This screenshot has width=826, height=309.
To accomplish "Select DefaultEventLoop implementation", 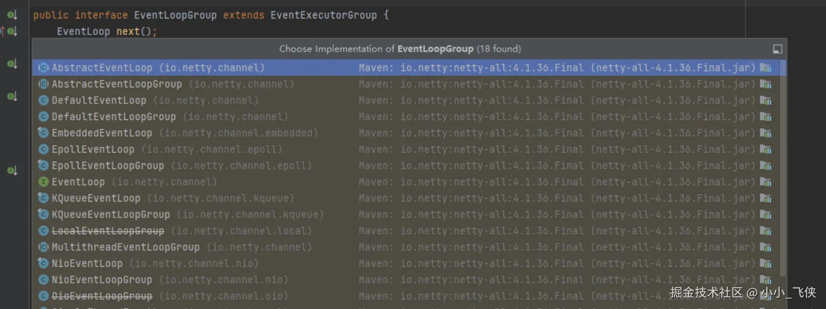I will click(405, 101).
